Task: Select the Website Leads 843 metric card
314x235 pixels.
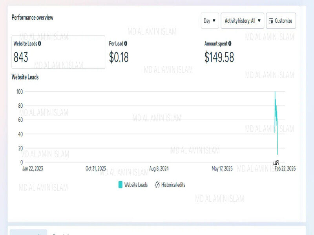Action: [x=58, y=52]
